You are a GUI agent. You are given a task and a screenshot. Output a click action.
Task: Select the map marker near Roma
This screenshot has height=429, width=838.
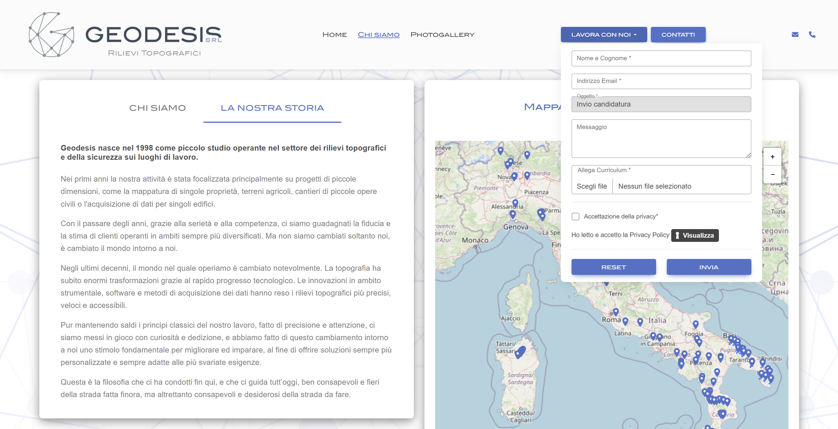tap(616, 311)
